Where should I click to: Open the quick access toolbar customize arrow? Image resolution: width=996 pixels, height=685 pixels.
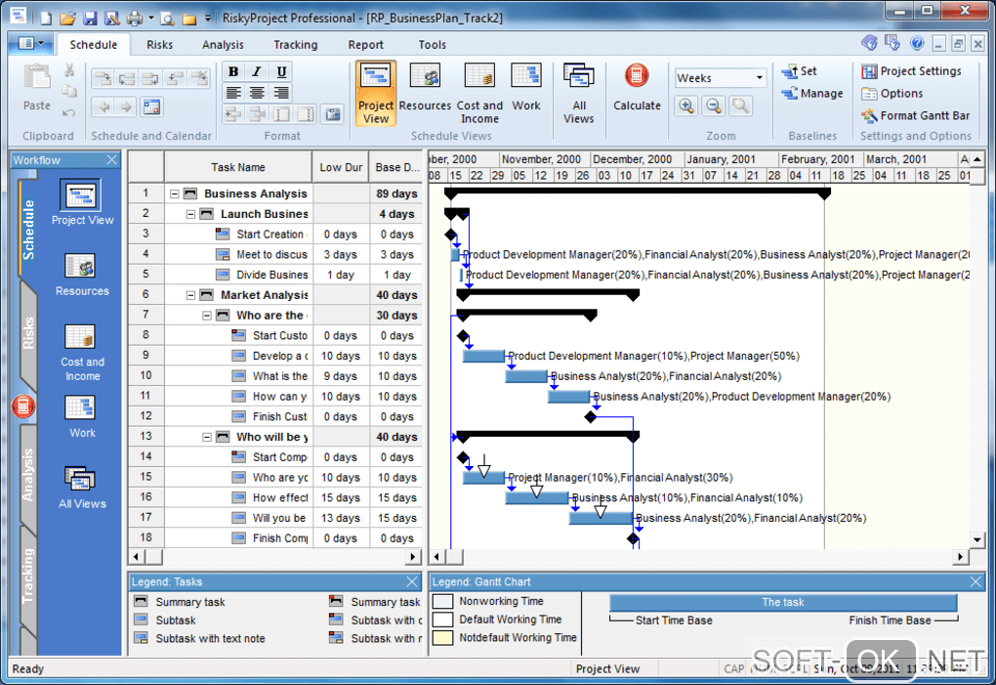coord(208,19)
